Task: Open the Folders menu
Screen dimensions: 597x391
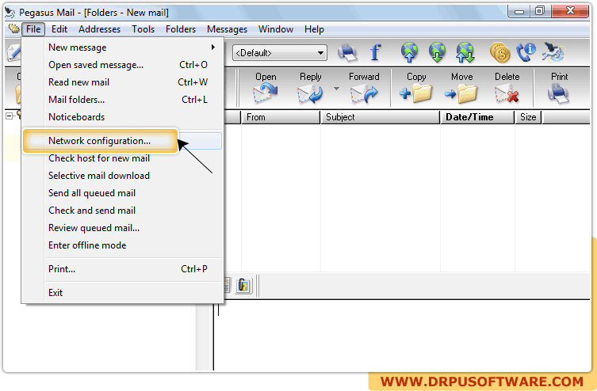Action: point(181,29)
